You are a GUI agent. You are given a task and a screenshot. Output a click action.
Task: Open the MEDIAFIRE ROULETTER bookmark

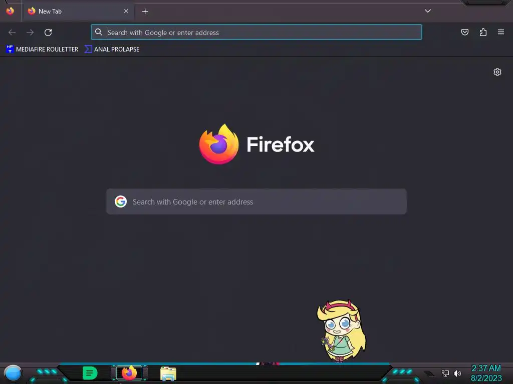42,49
